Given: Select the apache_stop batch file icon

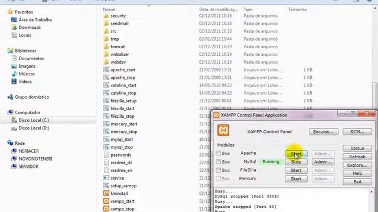Looking at the screenshot, I should point(106,77).
